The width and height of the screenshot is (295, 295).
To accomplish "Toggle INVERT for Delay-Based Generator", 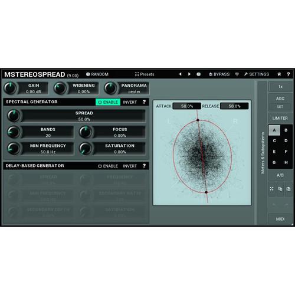I will tap(130, 166).
